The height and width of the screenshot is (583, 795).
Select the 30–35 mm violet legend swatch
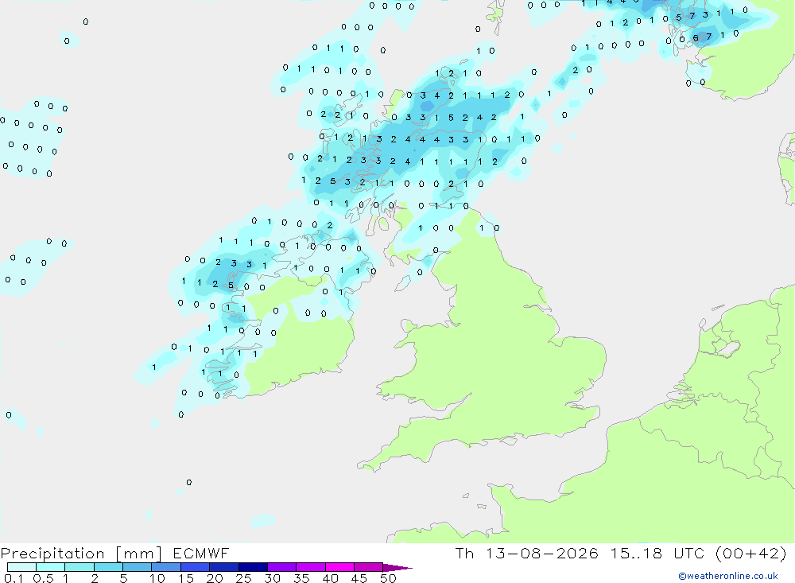[282, 567]
